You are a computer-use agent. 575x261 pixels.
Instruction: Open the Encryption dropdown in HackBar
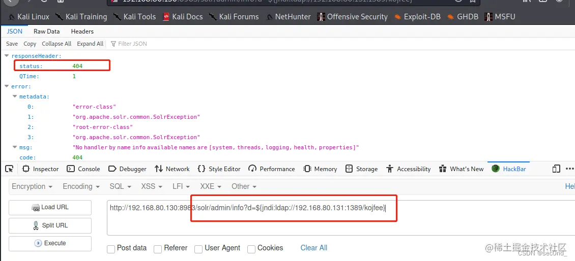coord(32,186)
